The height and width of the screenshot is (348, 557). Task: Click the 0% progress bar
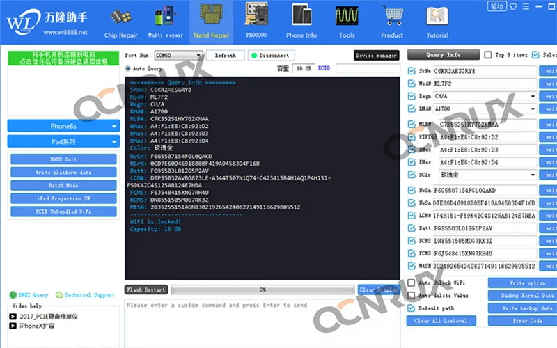[x=262, y=290]
